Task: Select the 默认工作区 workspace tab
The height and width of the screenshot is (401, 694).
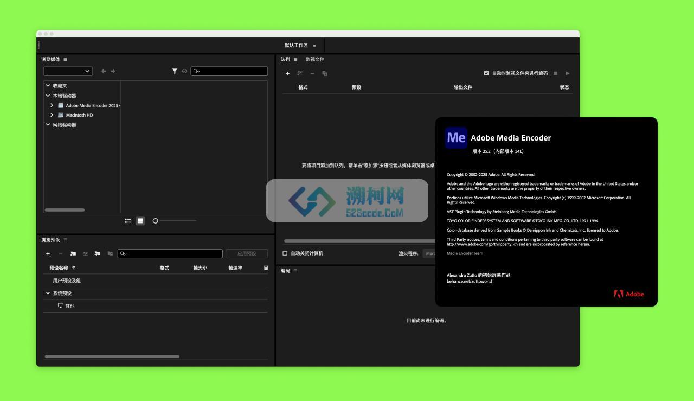Action: tap(296, 45)
